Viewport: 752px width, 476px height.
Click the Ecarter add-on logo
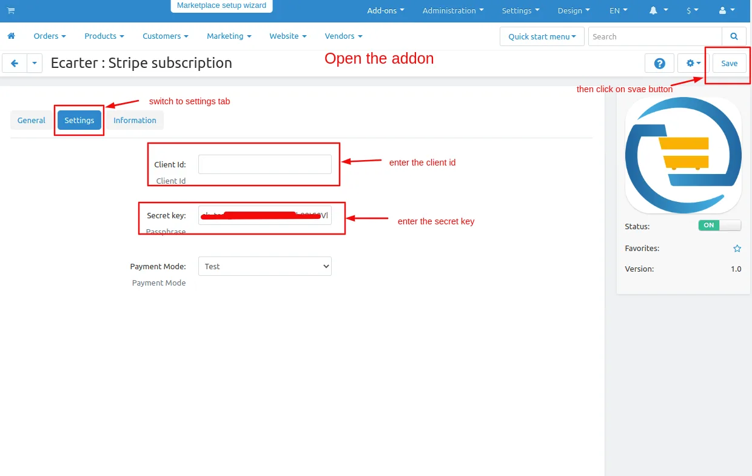point(683,155)
